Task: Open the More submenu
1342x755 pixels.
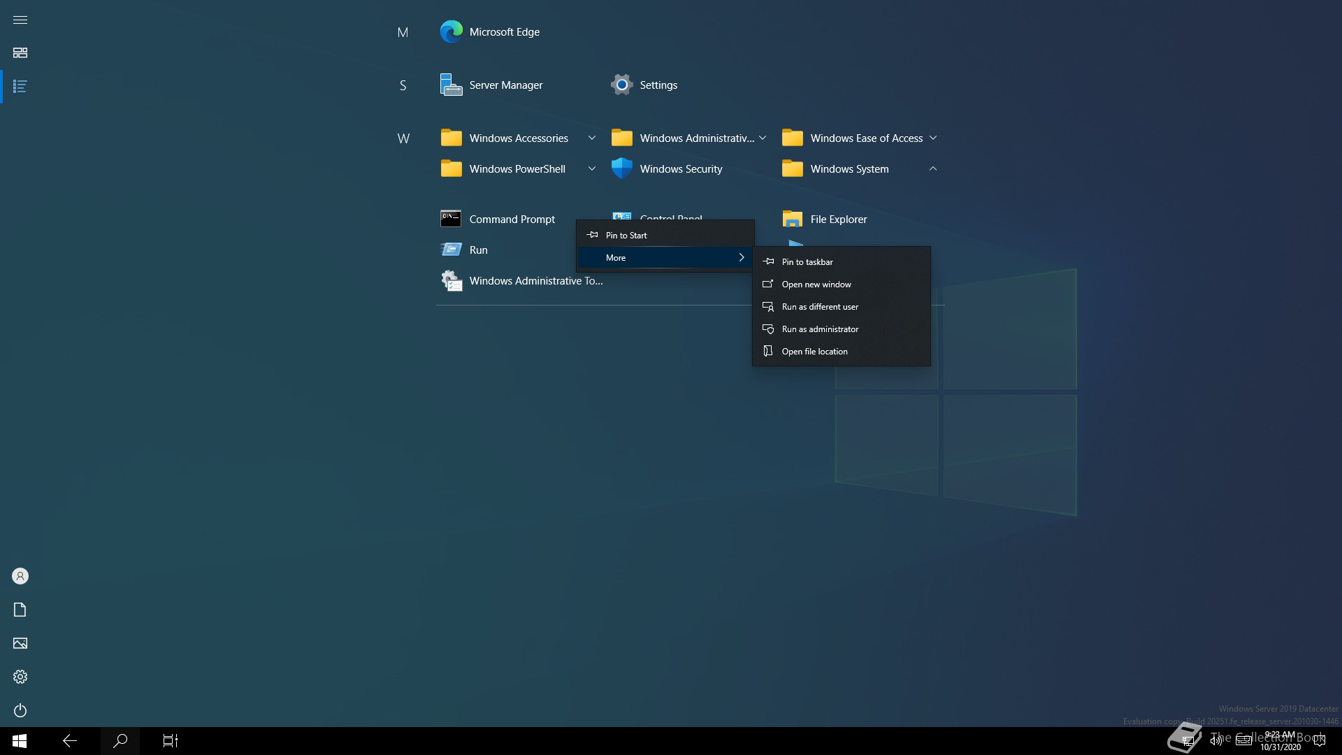Action: tap(665, 258)
